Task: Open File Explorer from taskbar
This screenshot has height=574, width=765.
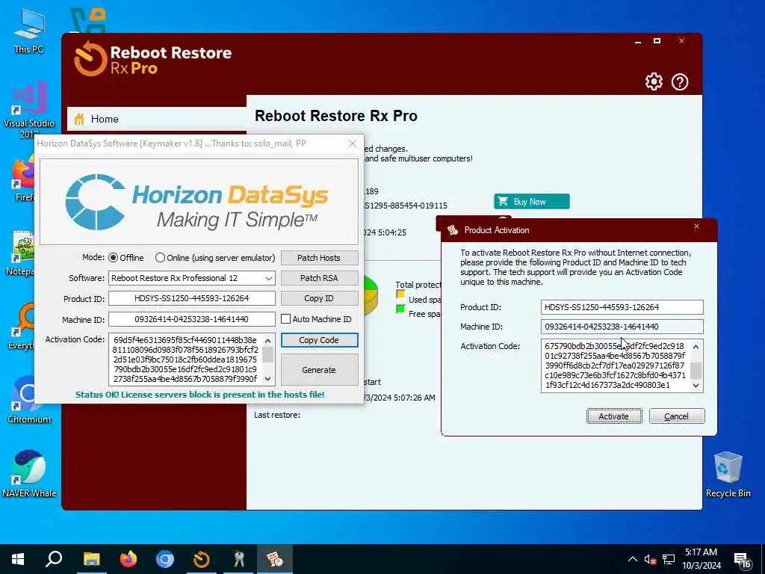Action: [x=91, y=559]
